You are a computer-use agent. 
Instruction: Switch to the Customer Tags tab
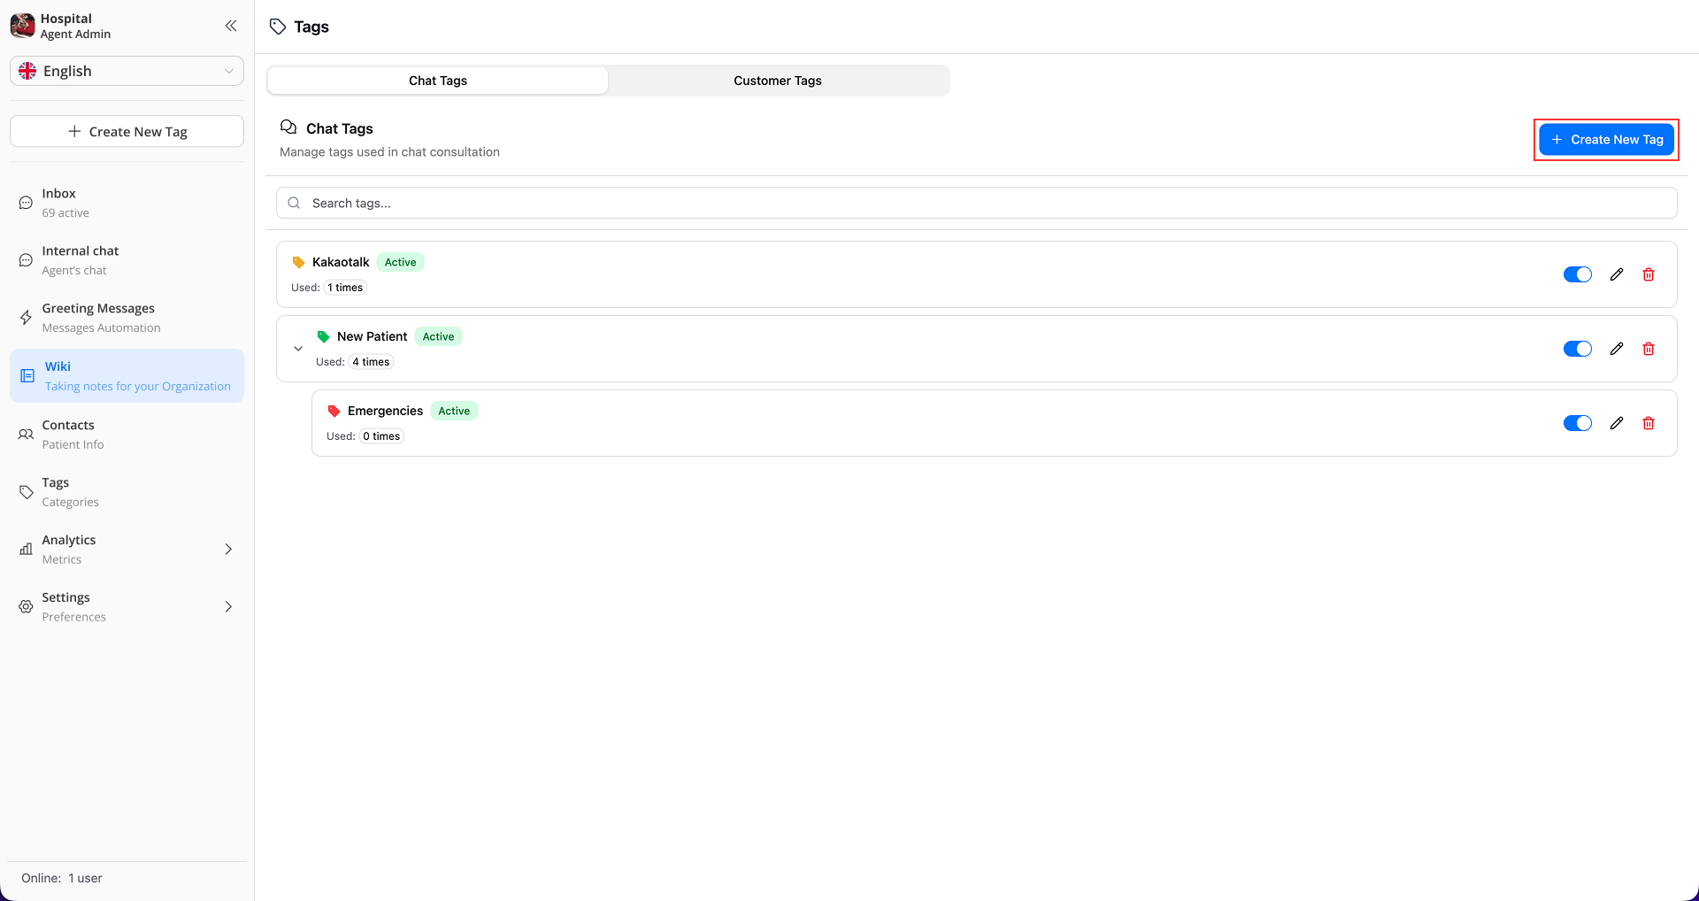(x=777, y=80)
